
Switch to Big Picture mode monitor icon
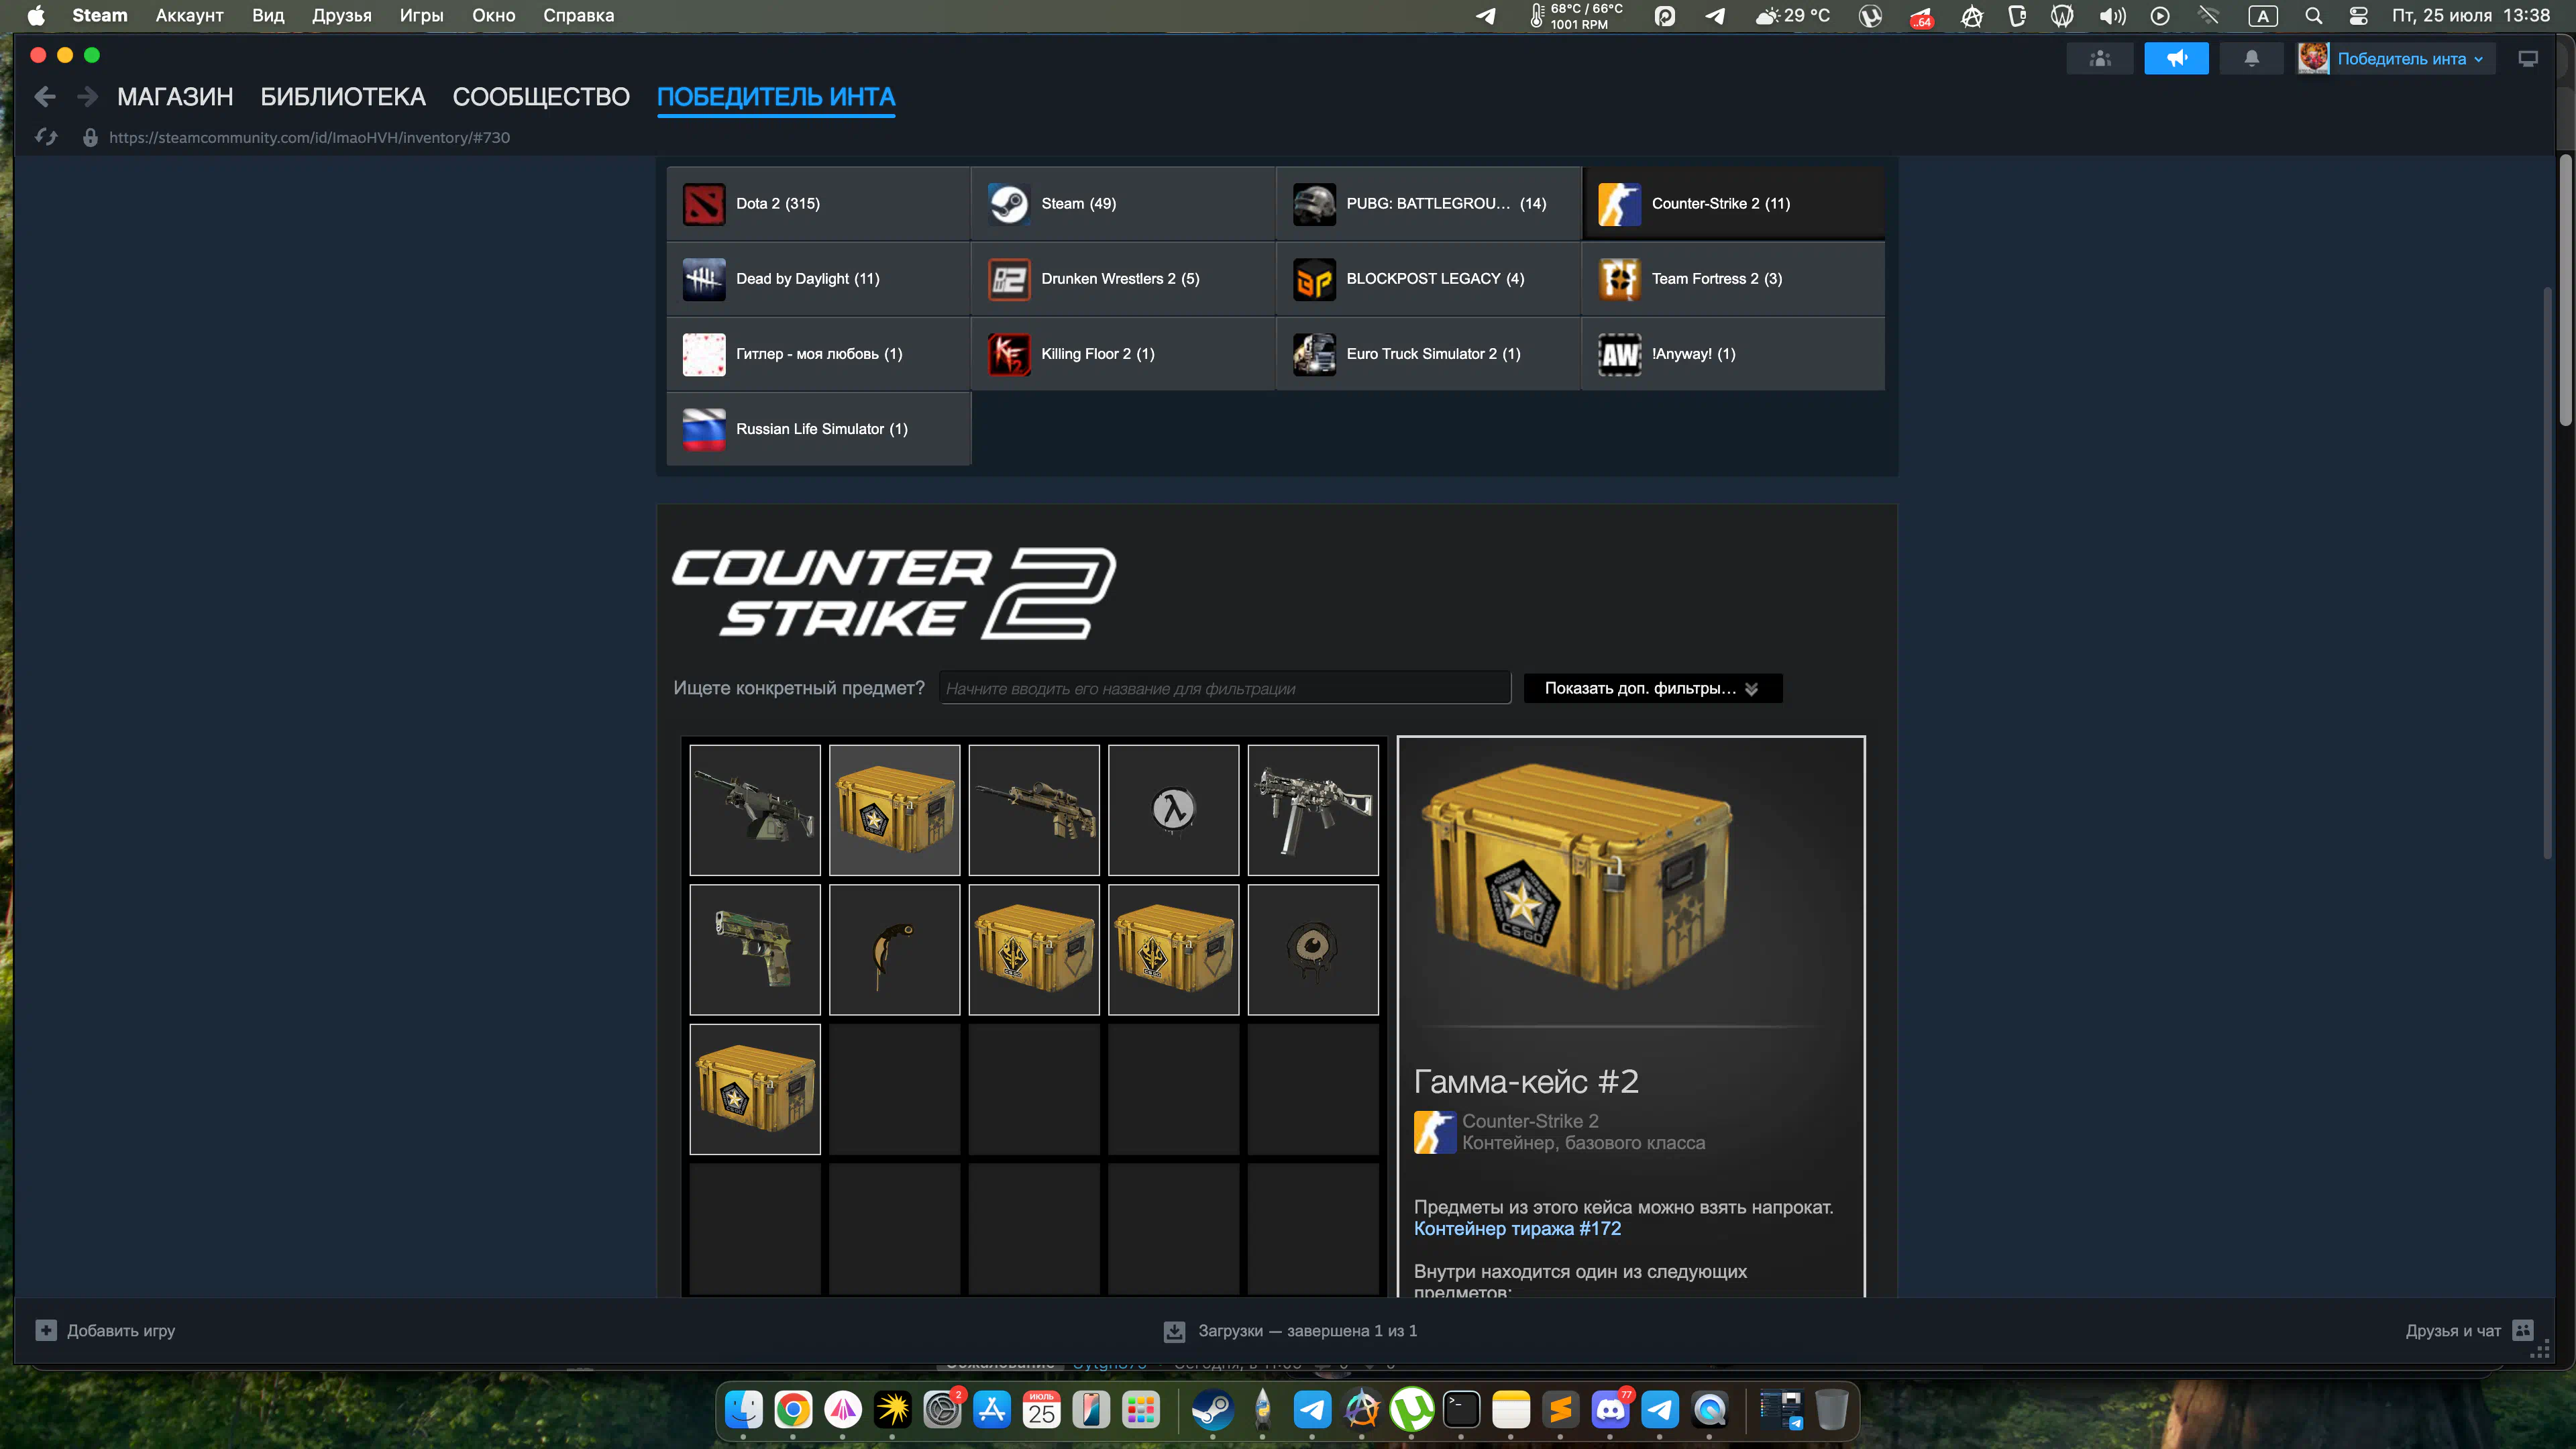[x=2528, y=59]
